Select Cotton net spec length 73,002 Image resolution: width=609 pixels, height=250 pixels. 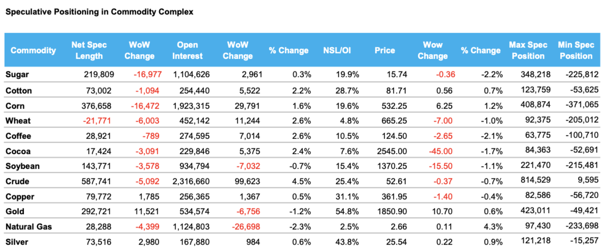pyautogui.click(x=98, y=91)
